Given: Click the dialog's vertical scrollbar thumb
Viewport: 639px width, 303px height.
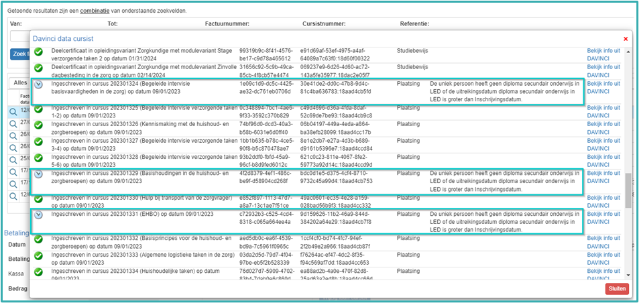Looking at the screenshot, I should pyautogui.click(x=628, y=190).
